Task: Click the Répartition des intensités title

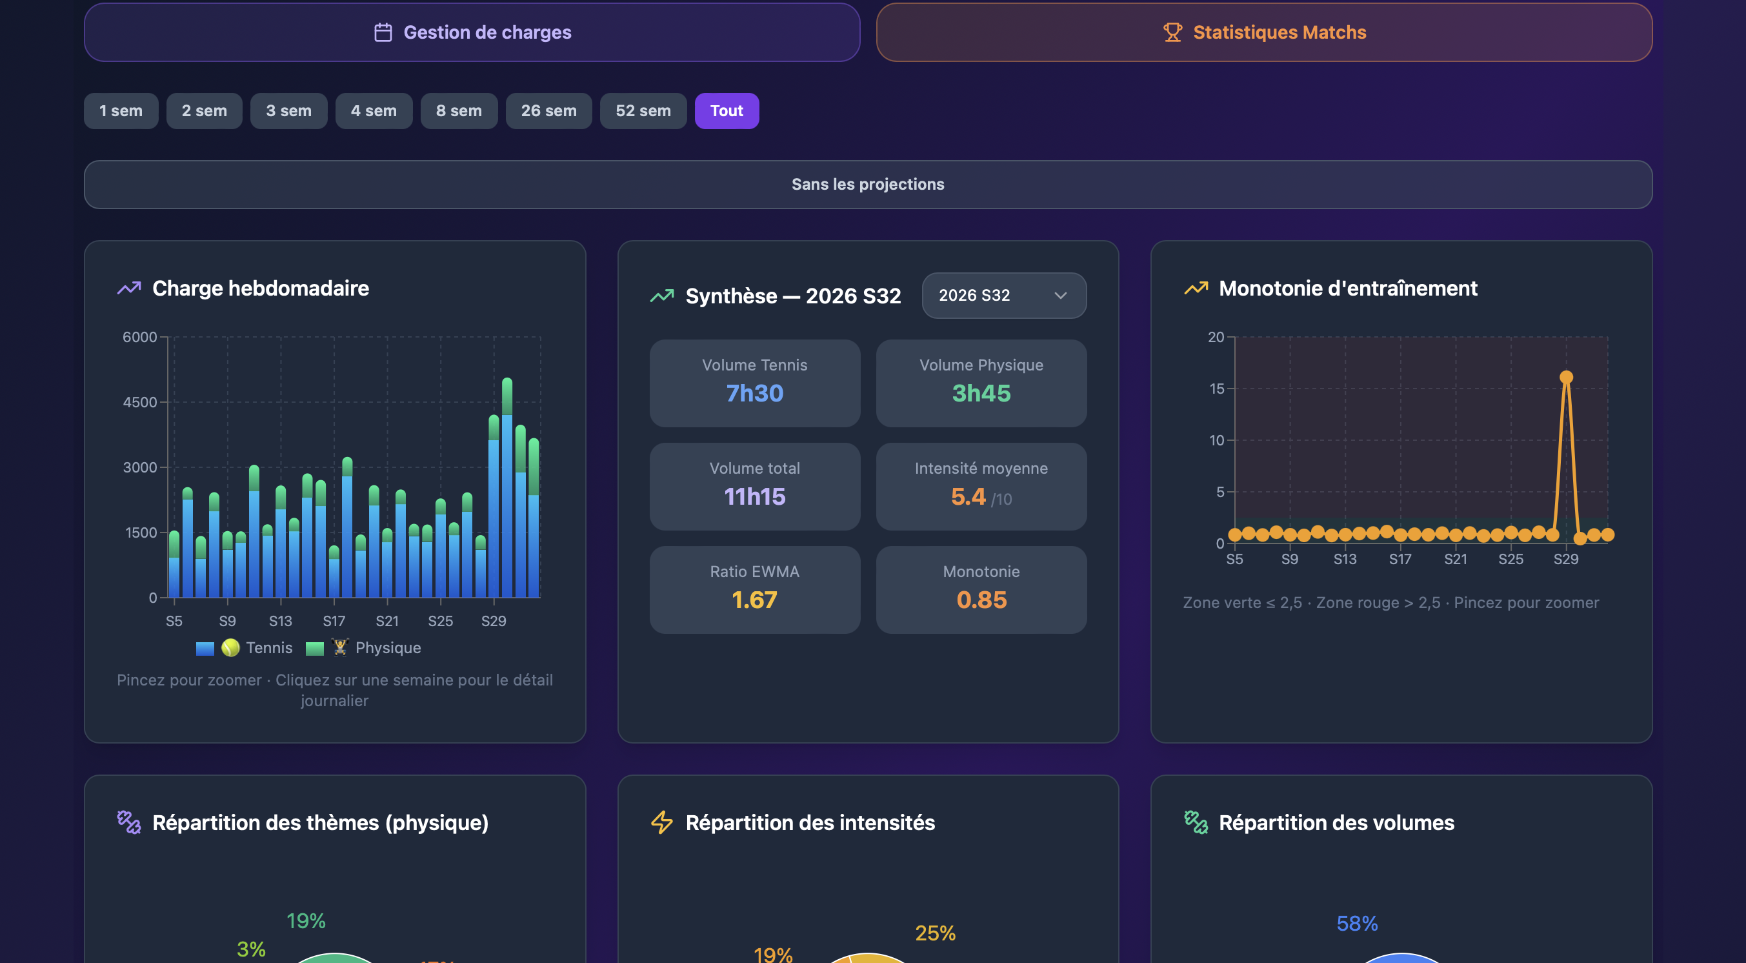Action: point(810,823)
